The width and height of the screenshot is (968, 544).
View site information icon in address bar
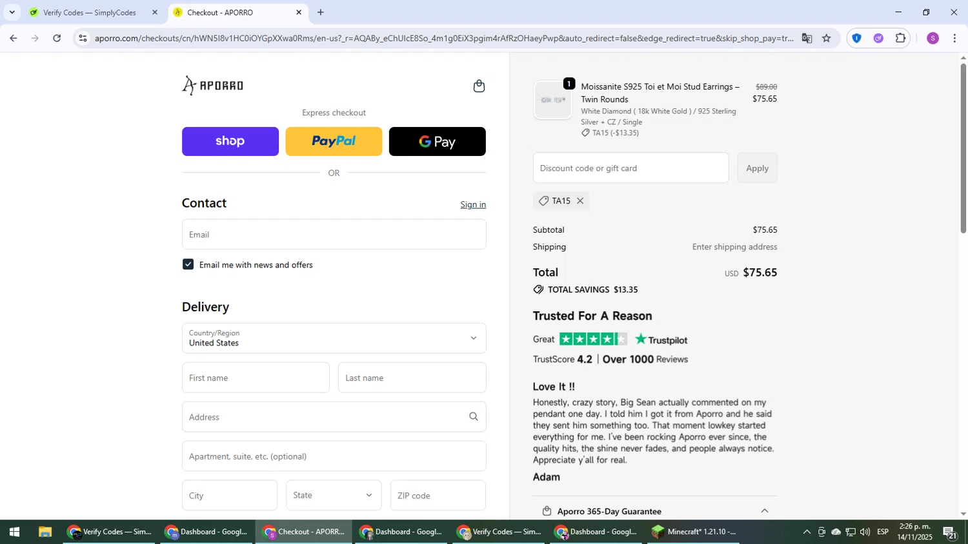82,39
